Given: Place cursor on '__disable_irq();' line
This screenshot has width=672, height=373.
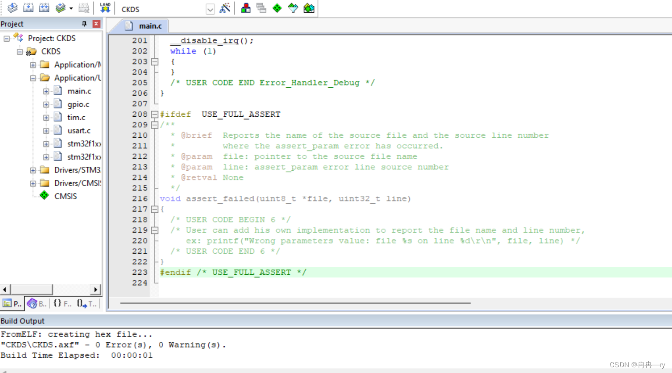Looking at the screenshot, I should pos(212,41).
